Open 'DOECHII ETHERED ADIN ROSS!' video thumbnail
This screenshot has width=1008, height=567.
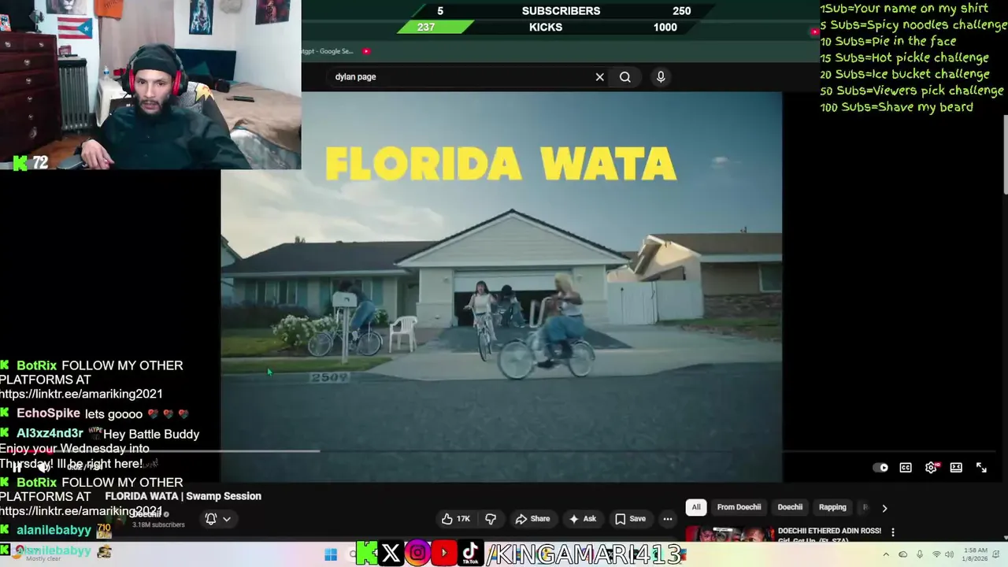pyautogui.click(x=730, y=535)
